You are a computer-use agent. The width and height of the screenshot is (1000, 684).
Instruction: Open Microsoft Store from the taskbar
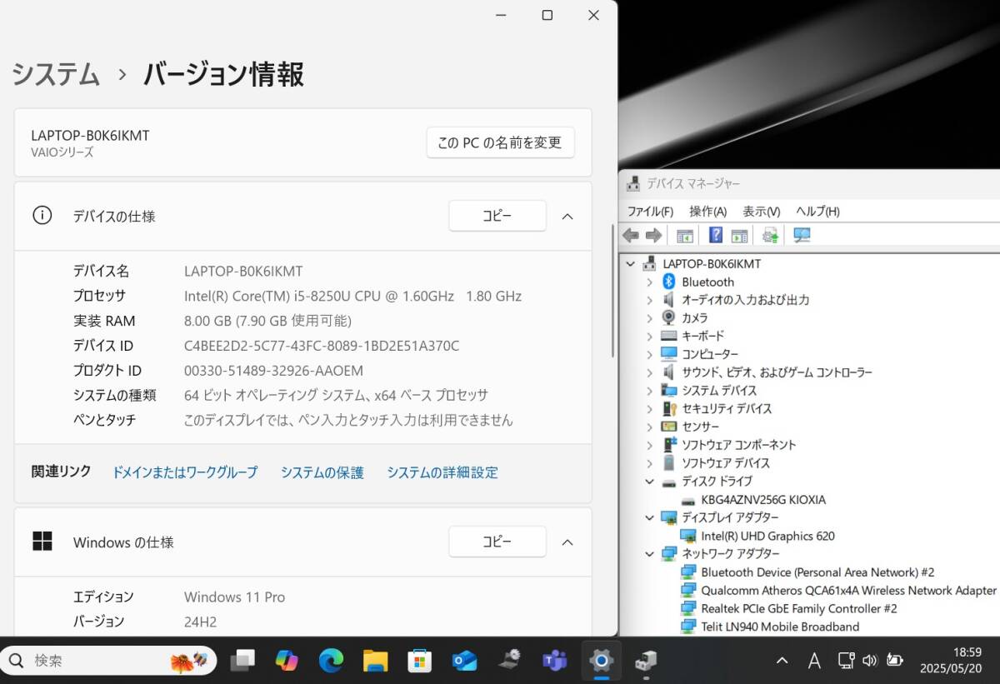[x=419, y=661]
